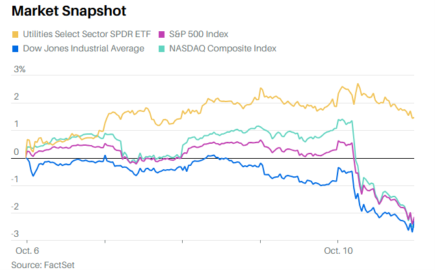Click the 0 y-axis label

tap(16, 153)
